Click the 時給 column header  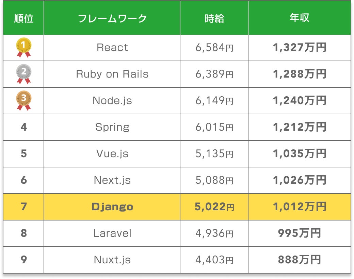[x=214, y=18]
